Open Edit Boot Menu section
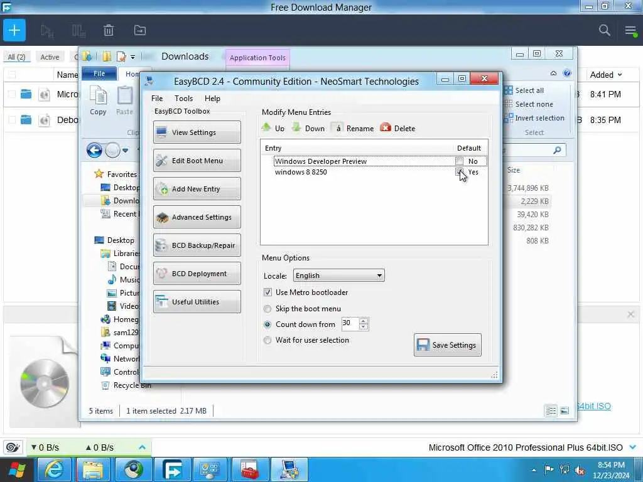 (197, 160)
